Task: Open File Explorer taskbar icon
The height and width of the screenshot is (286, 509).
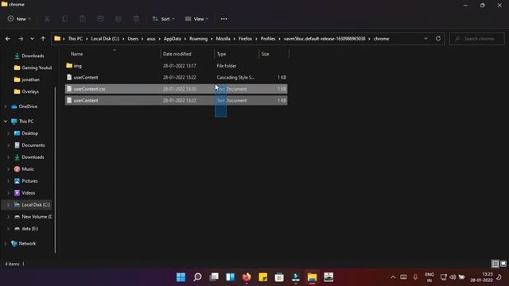Action: click(x=312, y=277)
